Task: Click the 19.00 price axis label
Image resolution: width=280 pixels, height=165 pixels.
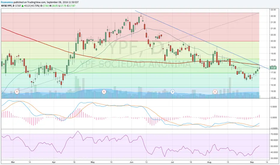Action: coord(273,53)
